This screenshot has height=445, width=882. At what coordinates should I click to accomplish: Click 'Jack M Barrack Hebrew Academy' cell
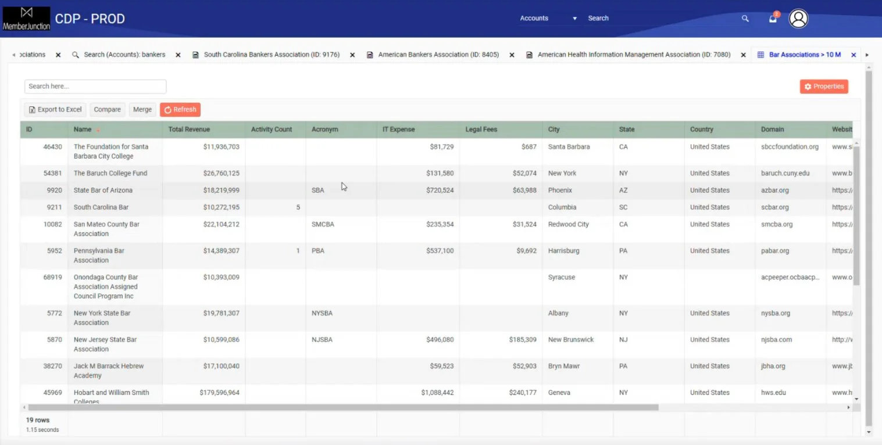115,371
